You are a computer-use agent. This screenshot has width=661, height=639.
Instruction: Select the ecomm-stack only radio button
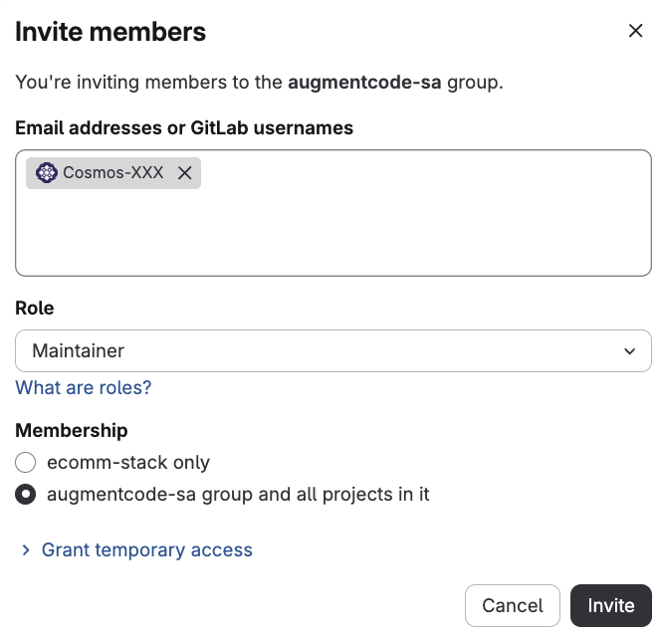coord(25,463)
